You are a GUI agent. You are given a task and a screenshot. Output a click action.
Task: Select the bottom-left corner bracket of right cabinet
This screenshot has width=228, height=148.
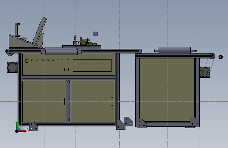(142, 124)
